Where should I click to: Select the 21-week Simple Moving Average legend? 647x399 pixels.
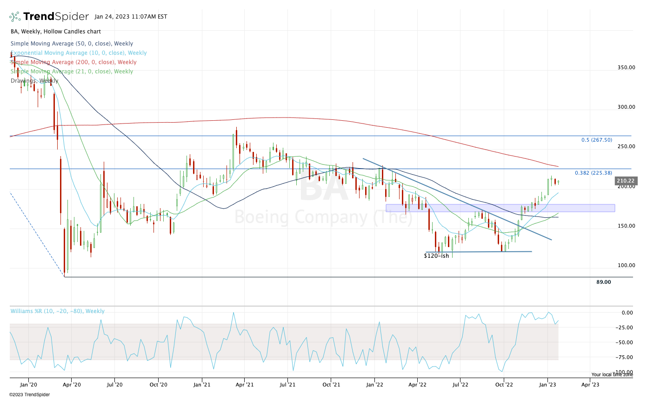tap(72, 72)
